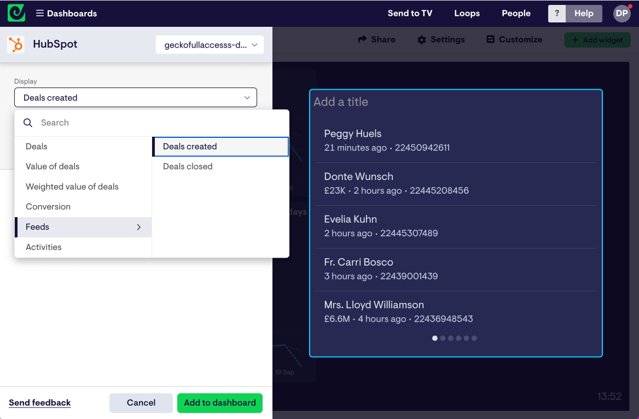Screen dimensions: 639x419
Task: Click the Share label
Action: point(383,39)
